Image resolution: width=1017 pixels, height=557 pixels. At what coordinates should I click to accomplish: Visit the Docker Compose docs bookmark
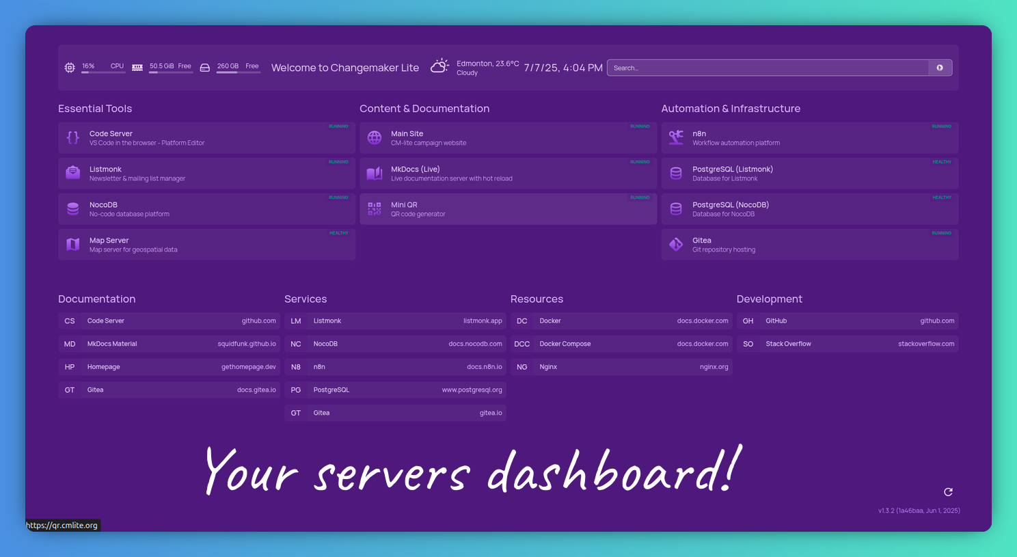621,344
